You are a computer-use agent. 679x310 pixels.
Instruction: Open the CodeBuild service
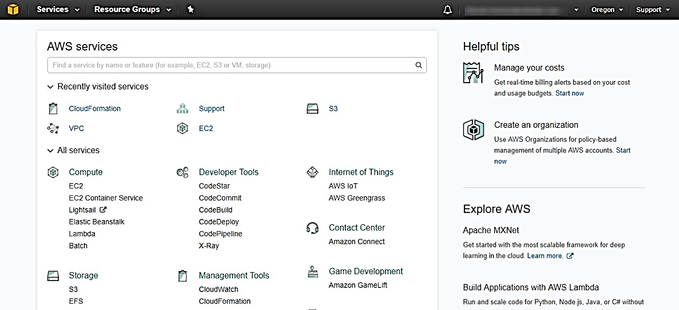point(216,210)
